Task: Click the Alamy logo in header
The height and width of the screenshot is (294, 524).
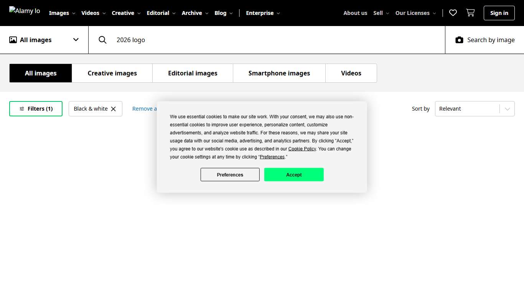Action: pyautogui.click(x=25, y=11)
